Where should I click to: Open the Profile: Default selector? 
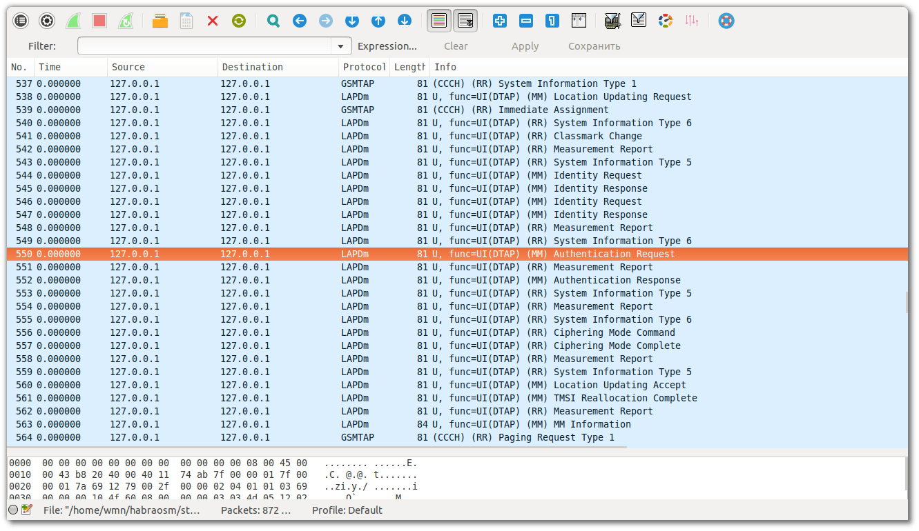point(347,510)
